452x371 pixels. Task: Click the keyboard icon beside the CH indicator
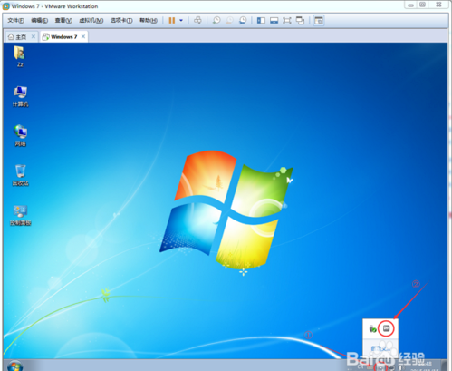pyautogui.click(x=370, y=367)
